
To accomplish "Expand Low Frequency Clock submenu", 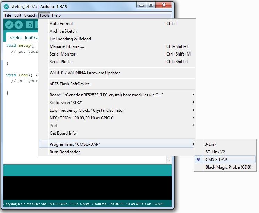I will pyautogui.click(x=117, y=110).
